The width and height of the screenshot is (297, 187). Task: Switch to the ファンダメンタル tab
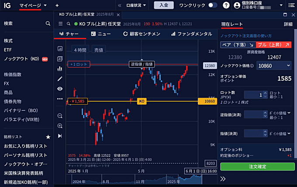coord(191,34)
